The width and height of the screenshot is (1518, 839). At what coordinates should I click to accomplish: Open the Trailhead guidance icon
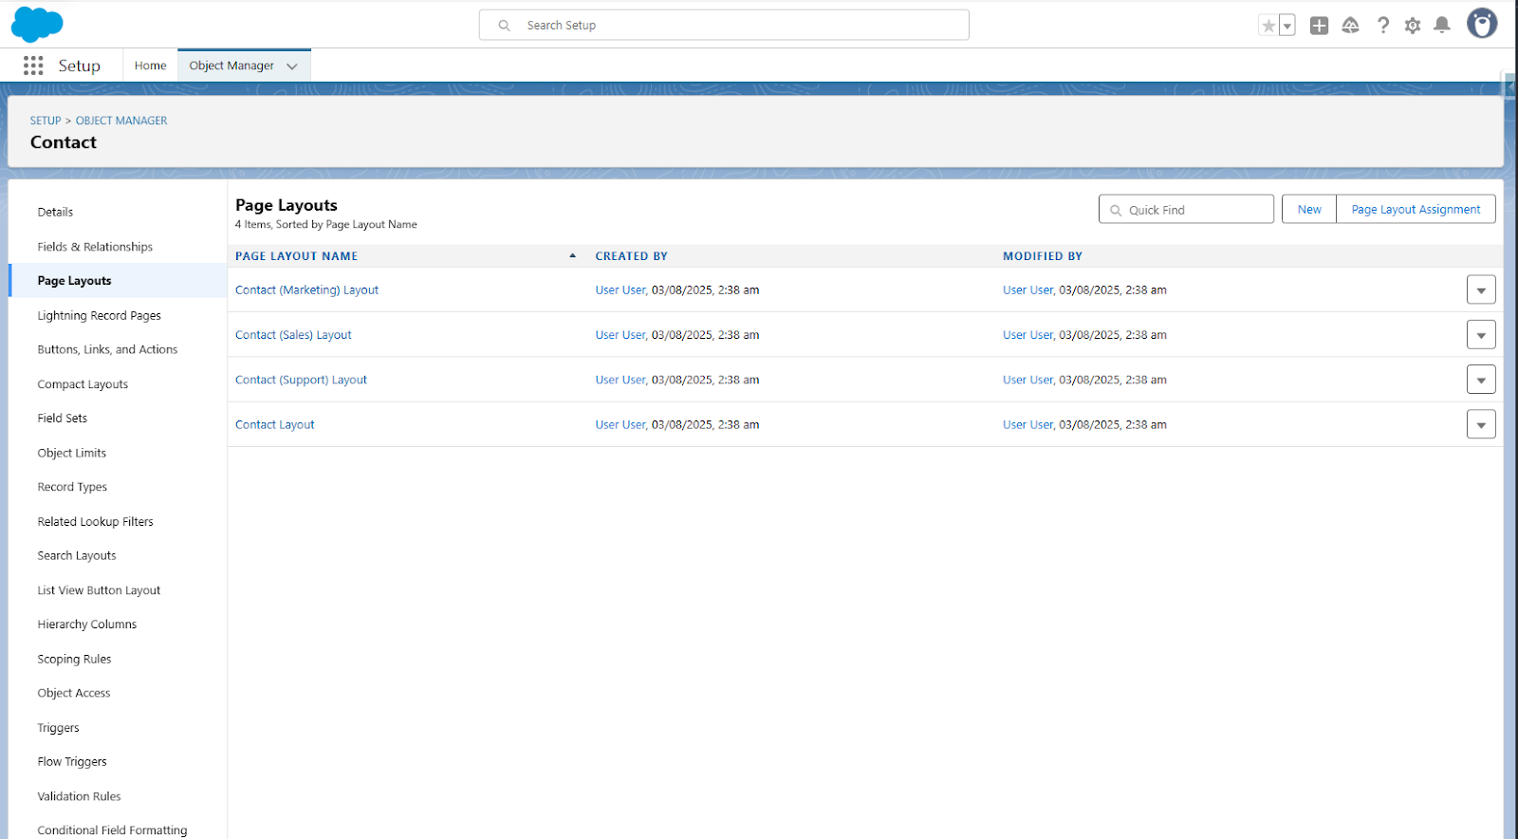point(1350,26)
